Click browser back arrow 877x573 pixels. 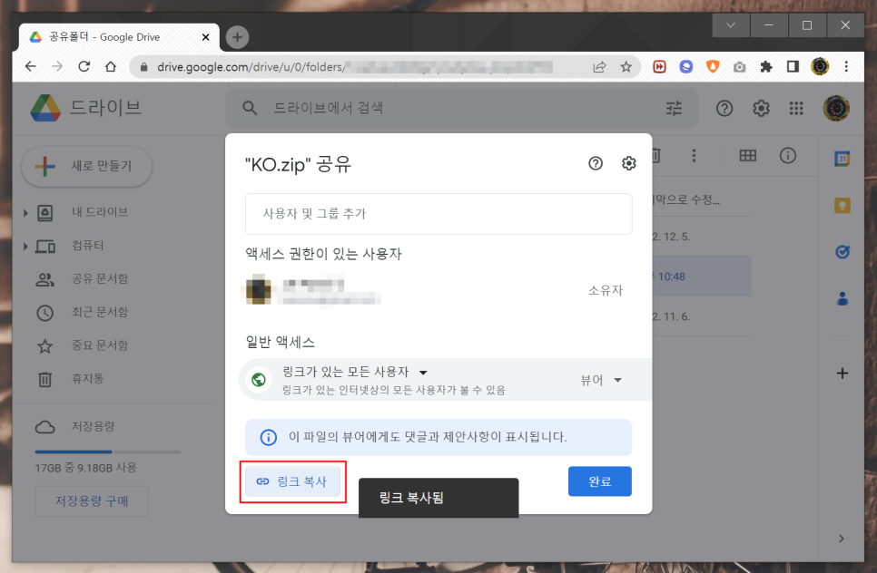pos(31,66)
